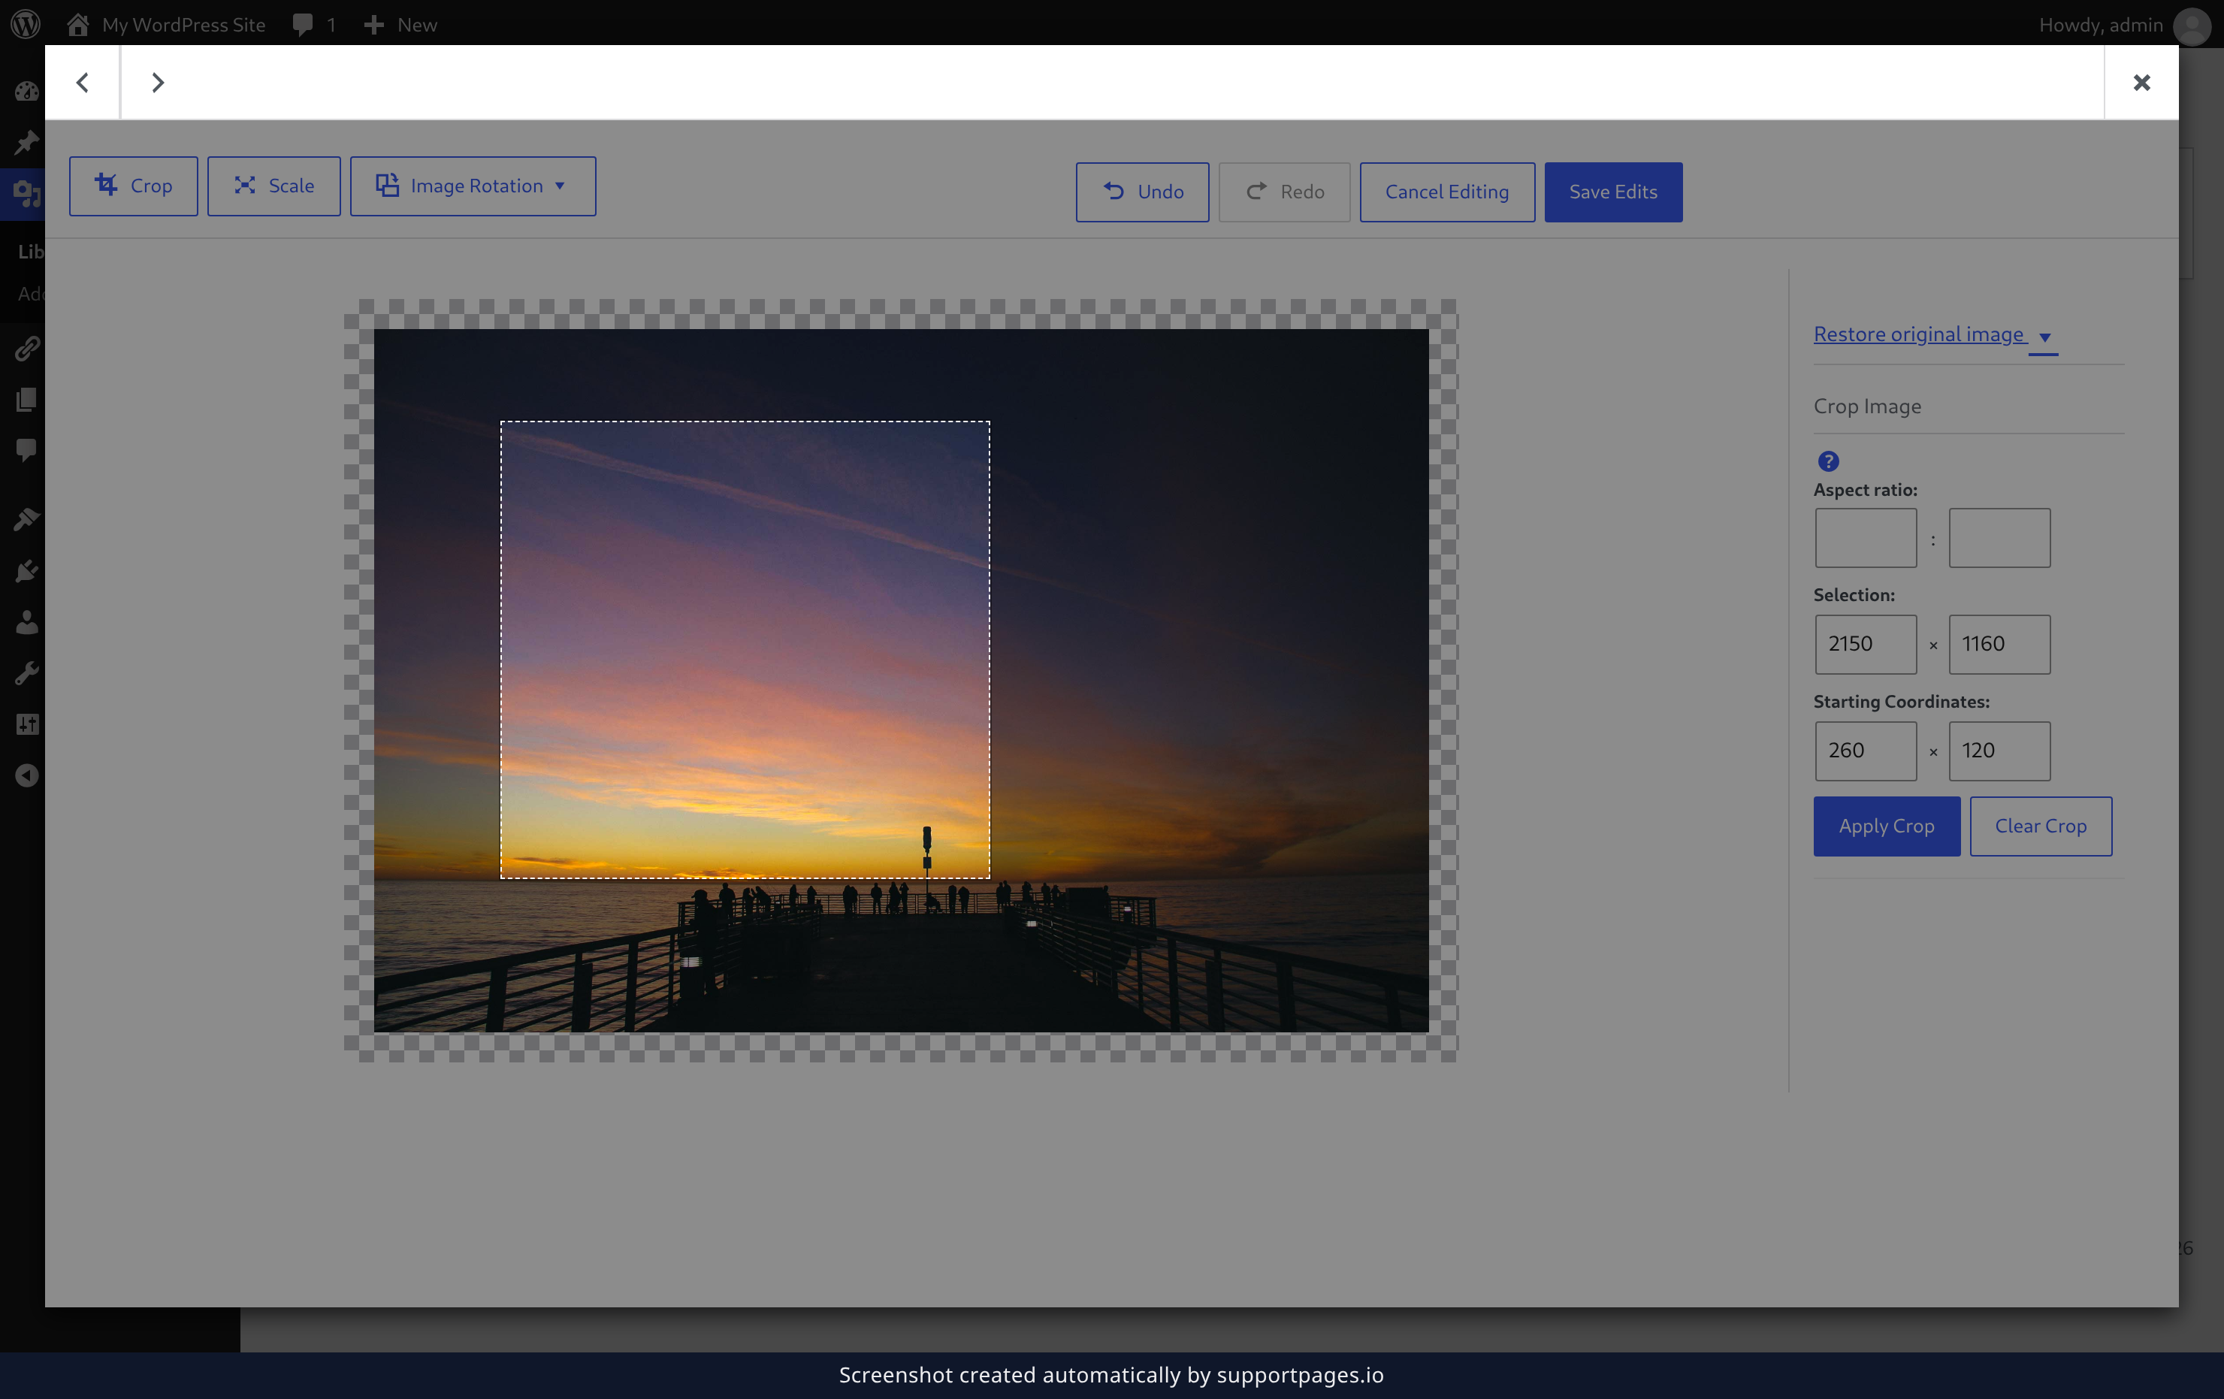Go to previous media item arrow

pos(82,82)
